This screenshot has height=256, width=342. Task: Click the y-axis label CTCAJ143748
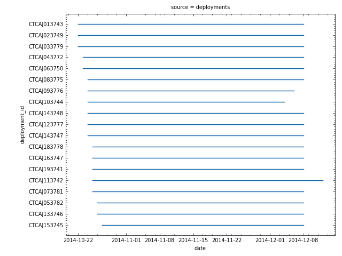[46, 113]
